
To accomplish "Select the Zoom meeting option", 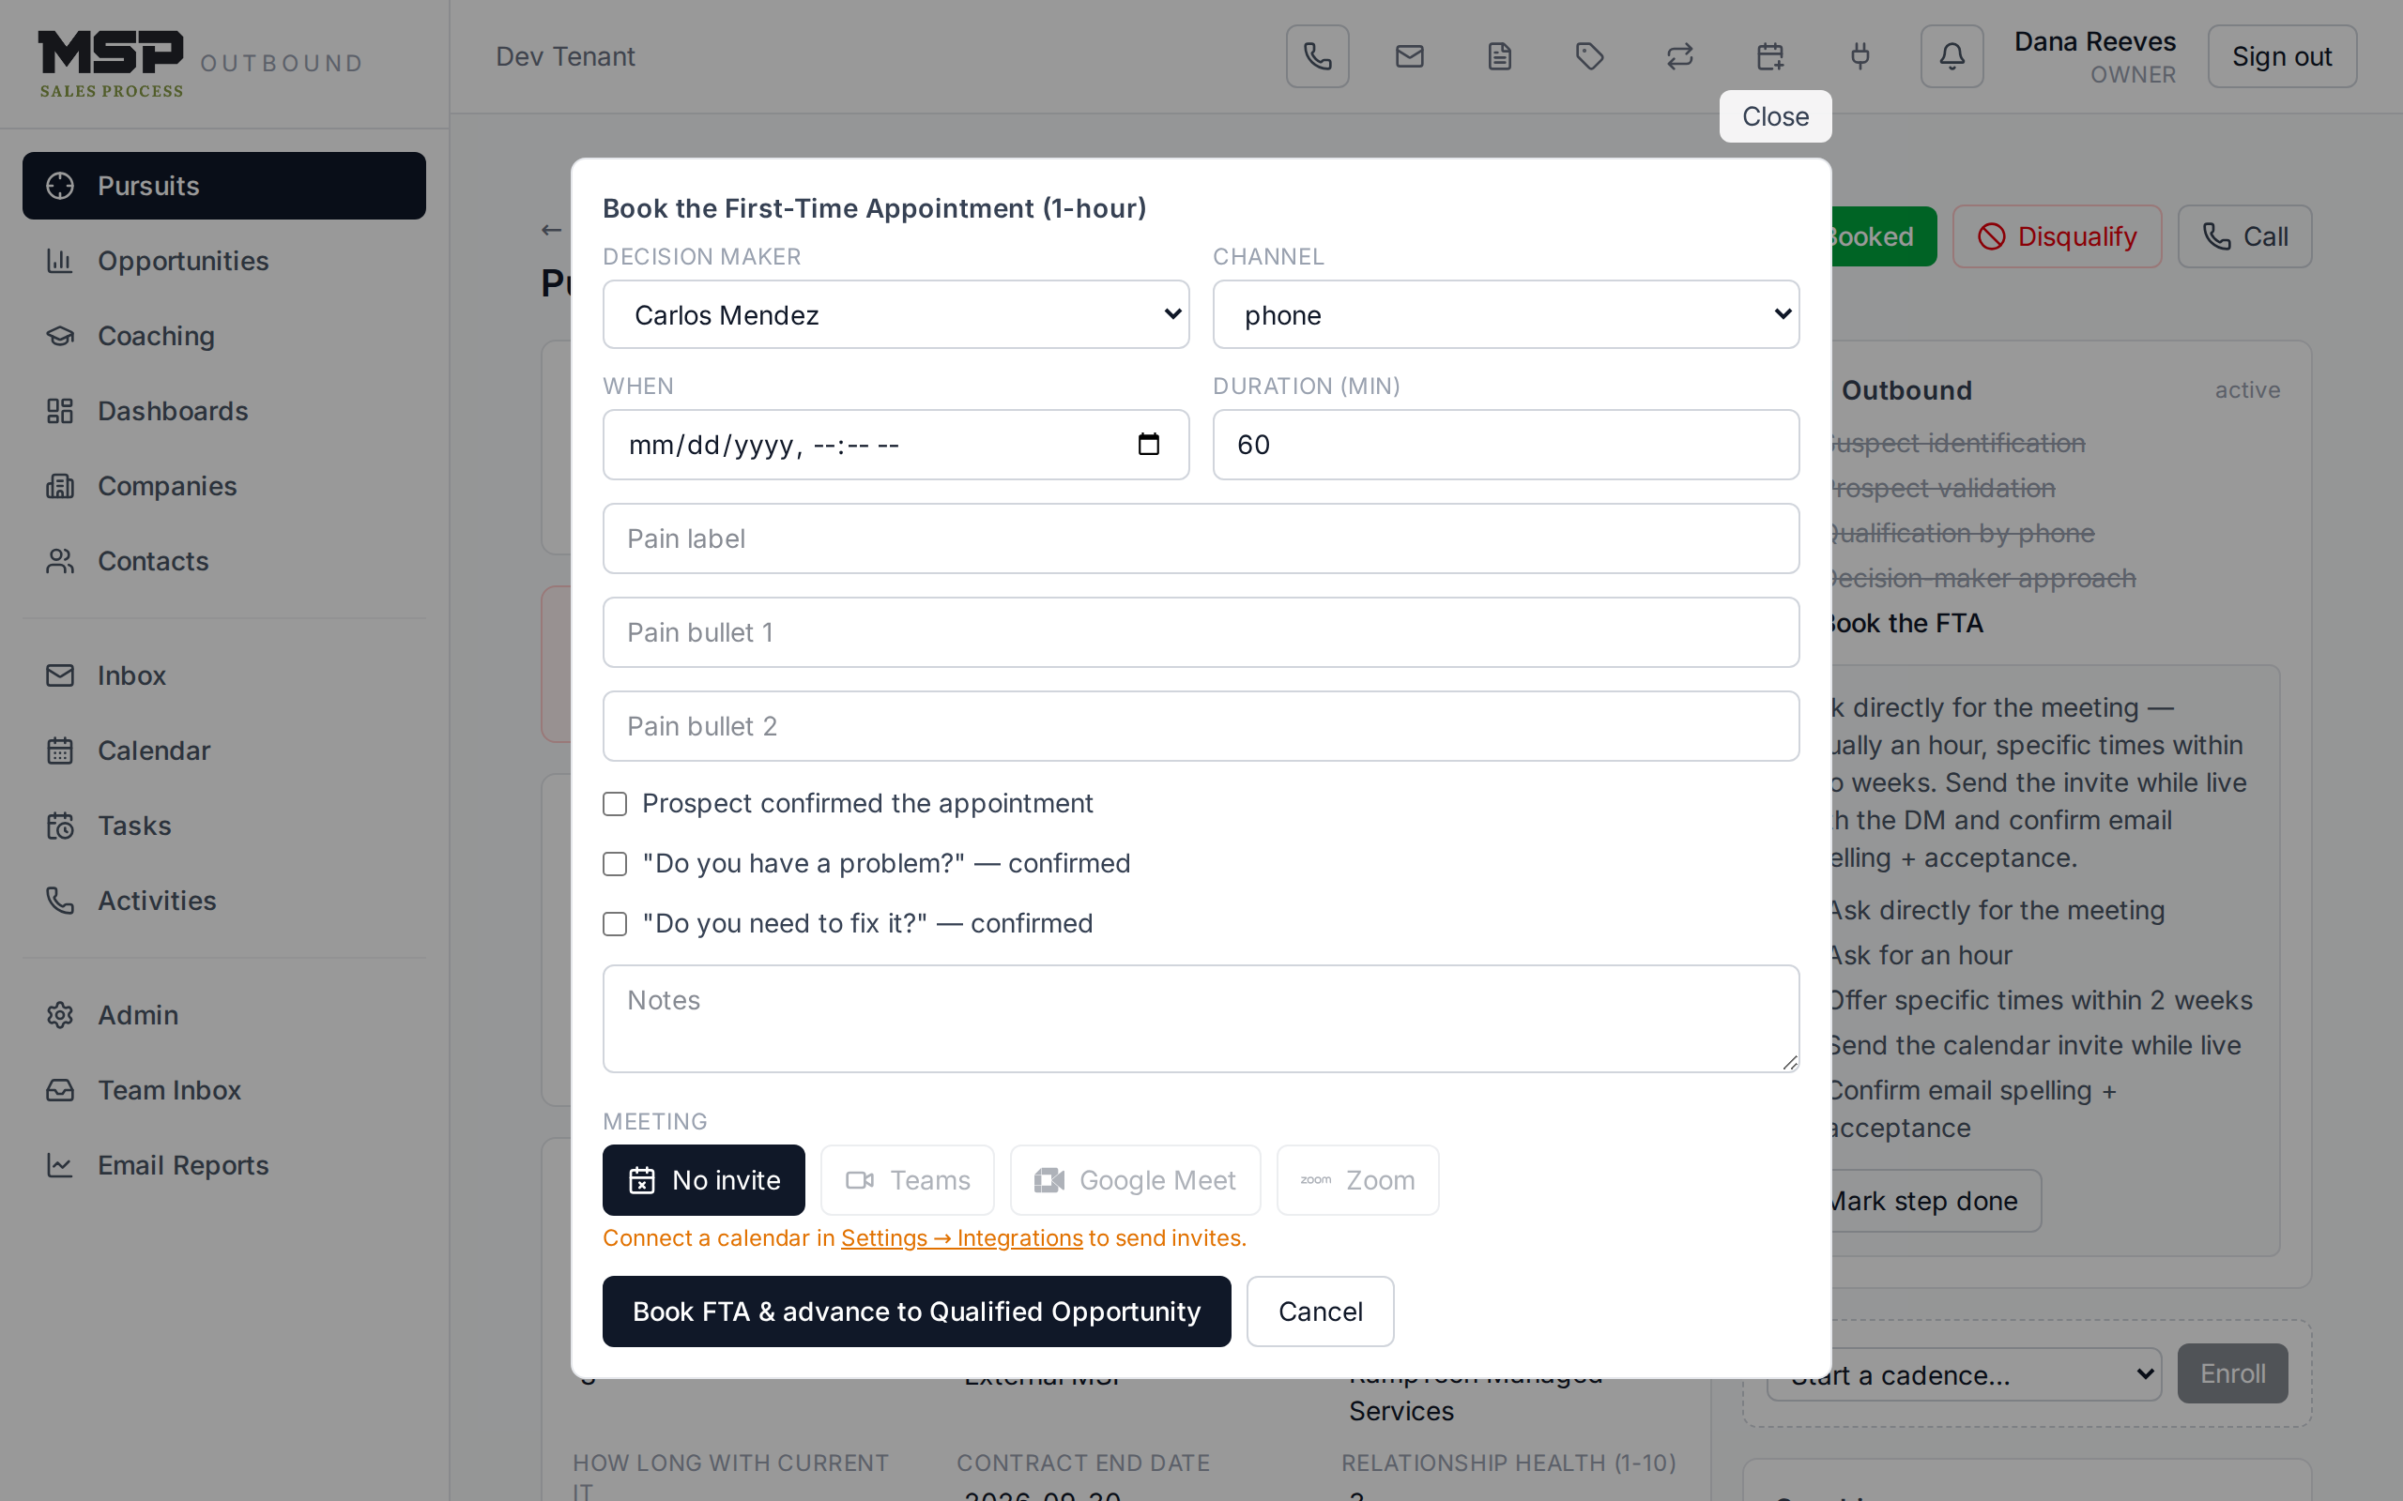I will 1357,1180.
